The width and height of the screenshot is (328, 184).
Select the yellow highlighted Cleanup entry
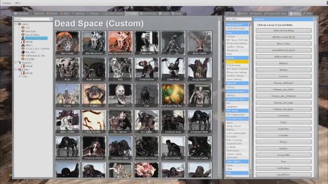click(237, 62)
